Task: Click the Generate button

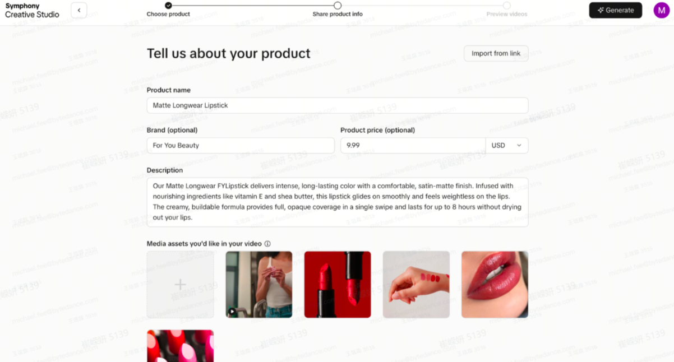Action: pos(615,10)
